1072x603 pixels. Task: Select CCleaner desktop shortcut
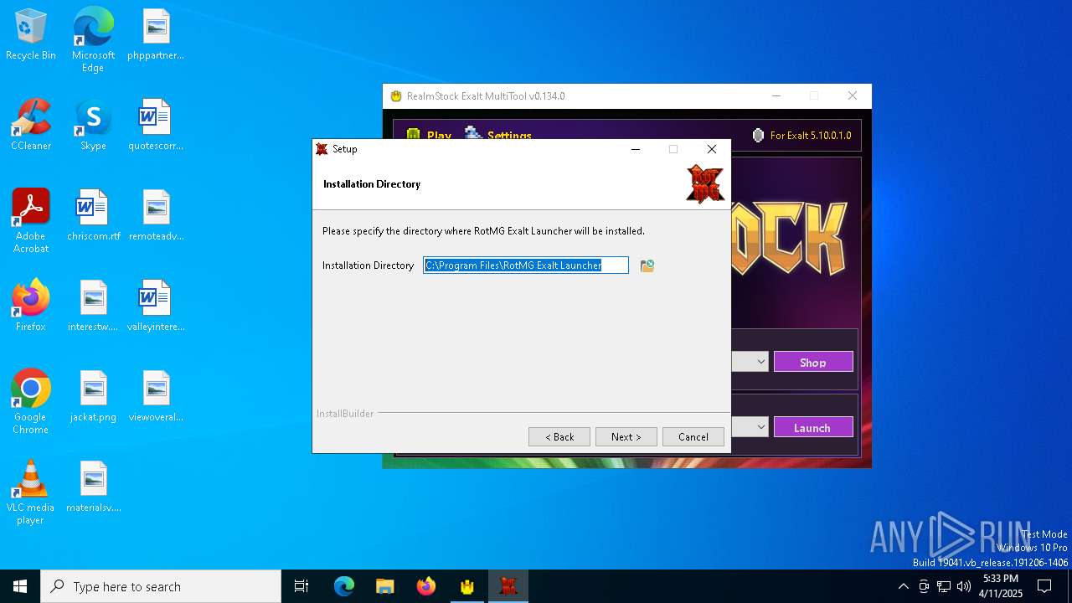pos(31,125)
